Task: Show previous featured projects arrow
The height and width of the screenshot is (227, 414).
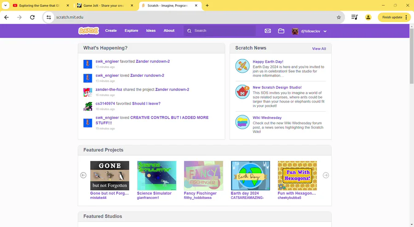Action: click(x=83, y=175)
